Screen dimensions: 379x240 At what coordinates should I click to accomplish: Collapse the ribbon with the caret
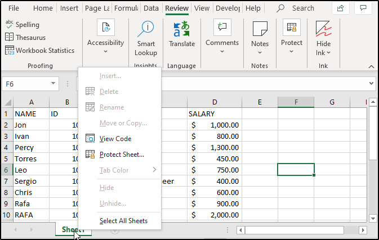(x=371, y=66)
